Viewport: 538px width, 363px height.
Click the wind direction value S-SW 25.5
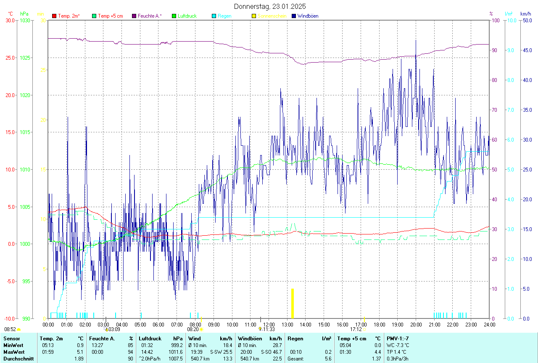click(221, 352)
